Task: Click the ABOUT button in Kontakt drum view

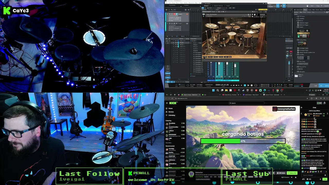Action: [226, 57]
